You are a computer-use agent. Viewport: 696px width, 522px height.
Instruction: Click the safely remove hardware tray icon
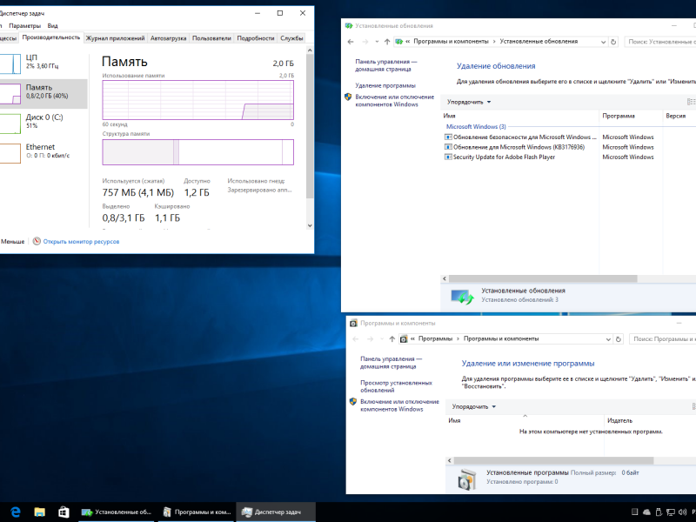pyautogui.click(x=659, y=512)
